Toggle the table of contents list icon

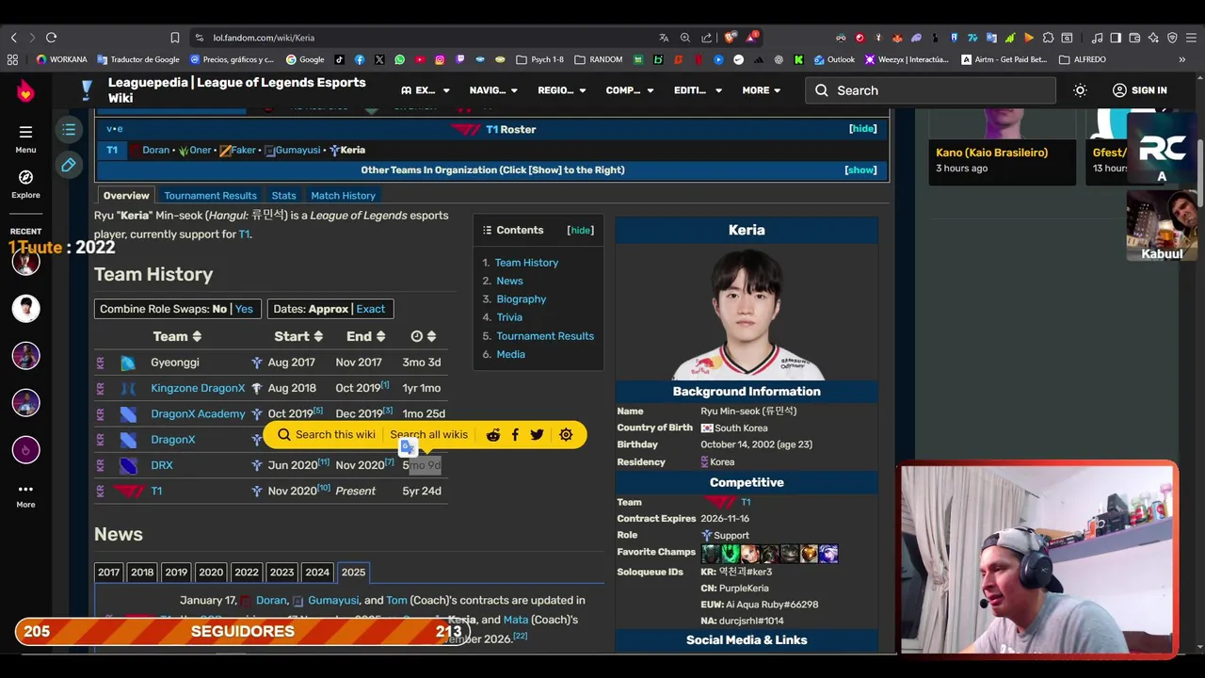(x=69, y=130)
